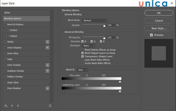The image size is (176, 111).
Task: Click the Fill Opacity slider handle
Action: [104, 38]
